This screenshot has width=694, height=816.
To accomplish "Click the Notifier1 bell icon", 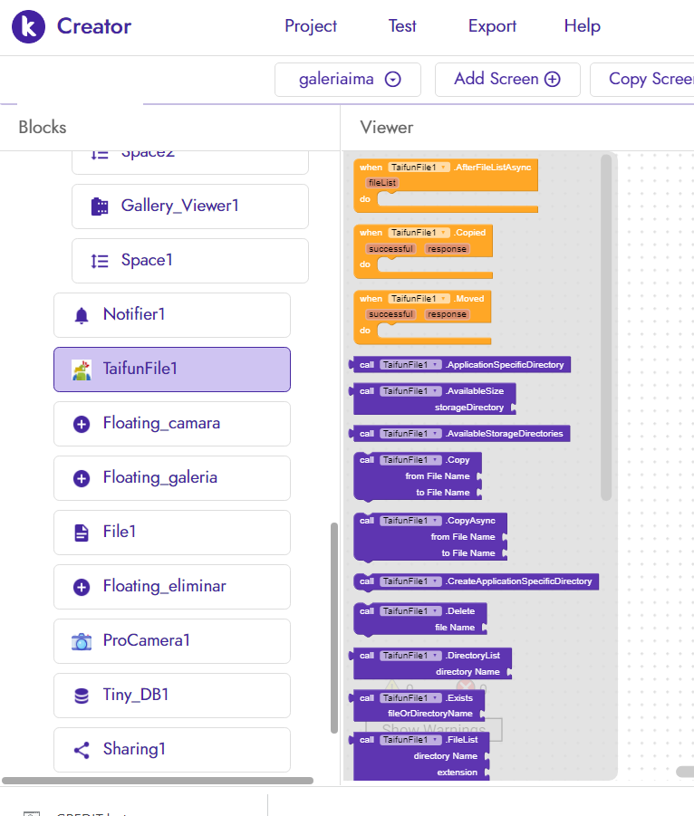I will click(82, 315).
